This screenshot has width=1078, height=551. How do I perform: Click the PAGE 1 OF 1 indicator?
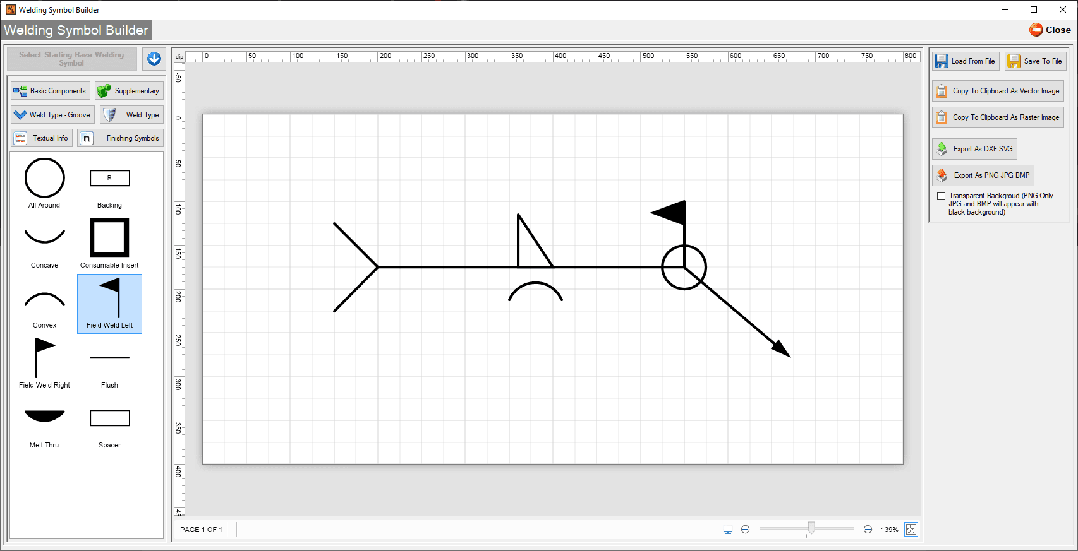pos(201,530)
